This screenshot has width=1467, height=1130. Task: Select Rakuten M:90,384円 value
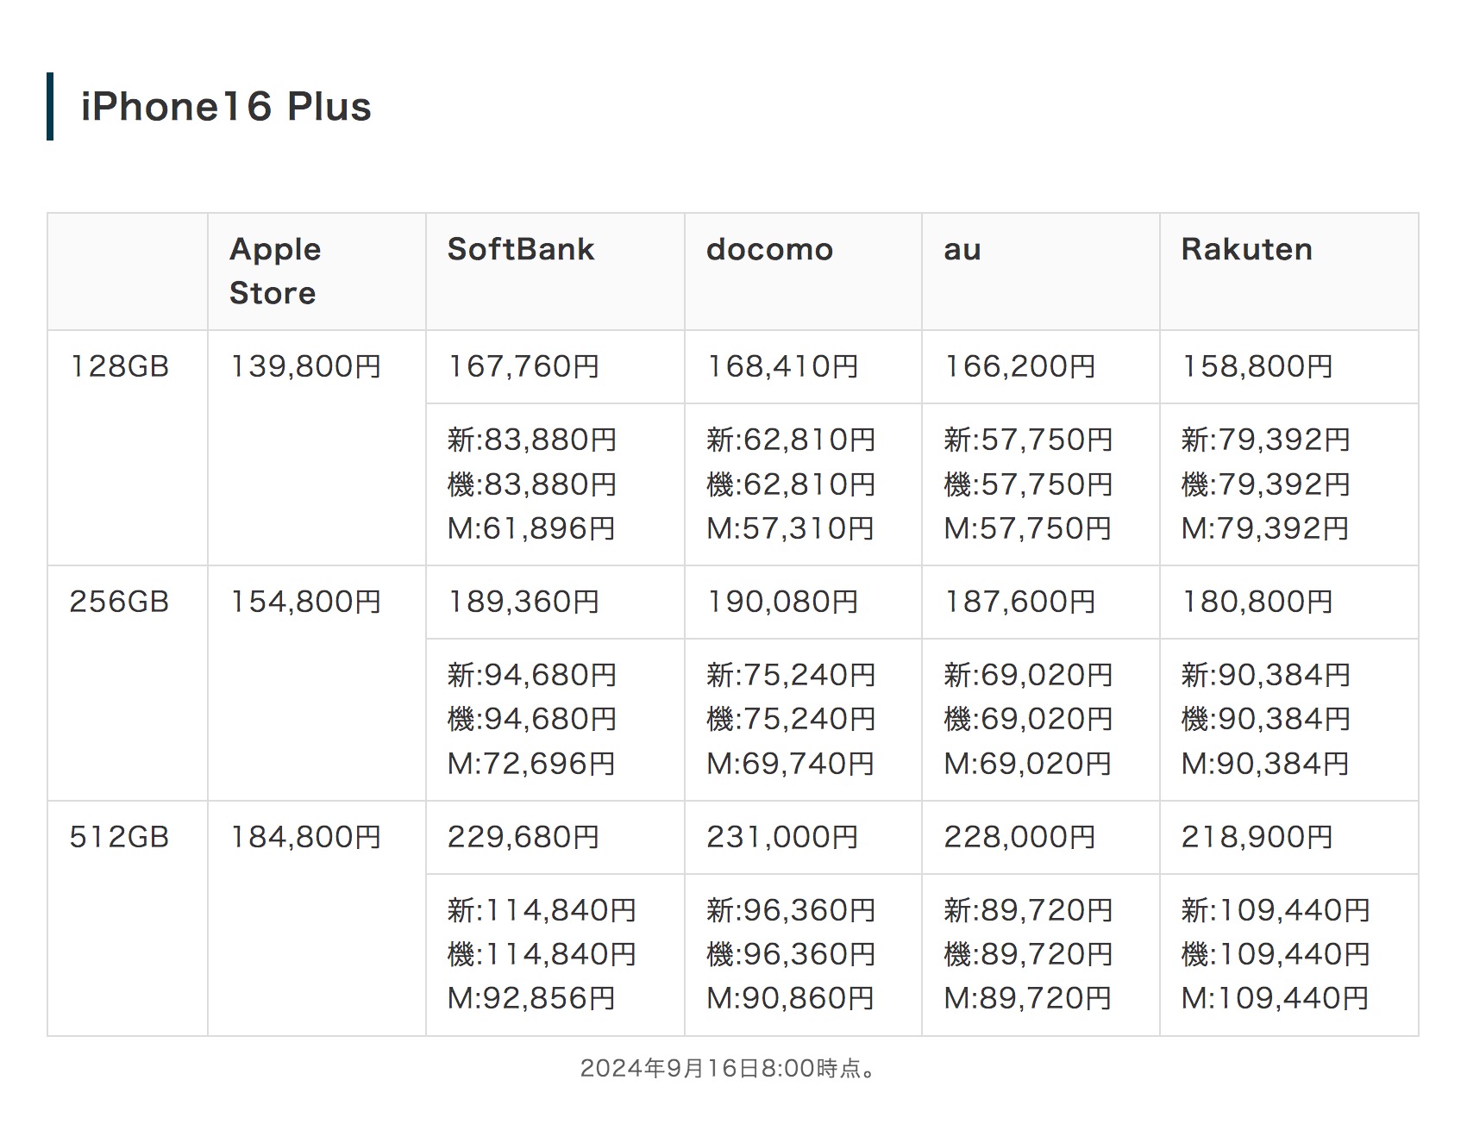(x=1264, y=764)
